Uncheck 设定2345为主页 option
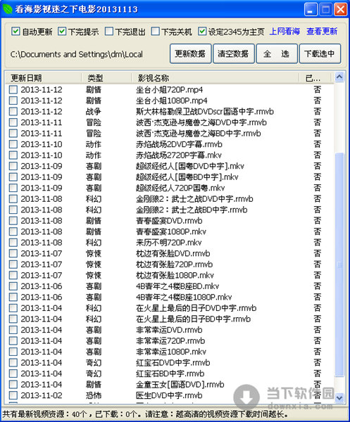Image resolution: width=350 pixels, height=422 pixels. (202, 31)
